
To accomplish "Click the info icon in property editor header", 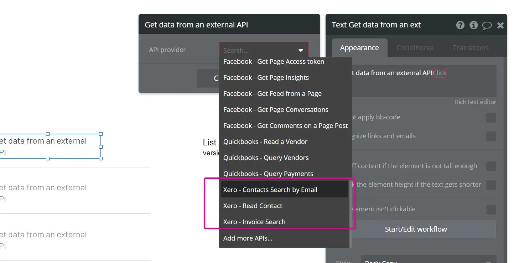I will (x=473, y=25).
